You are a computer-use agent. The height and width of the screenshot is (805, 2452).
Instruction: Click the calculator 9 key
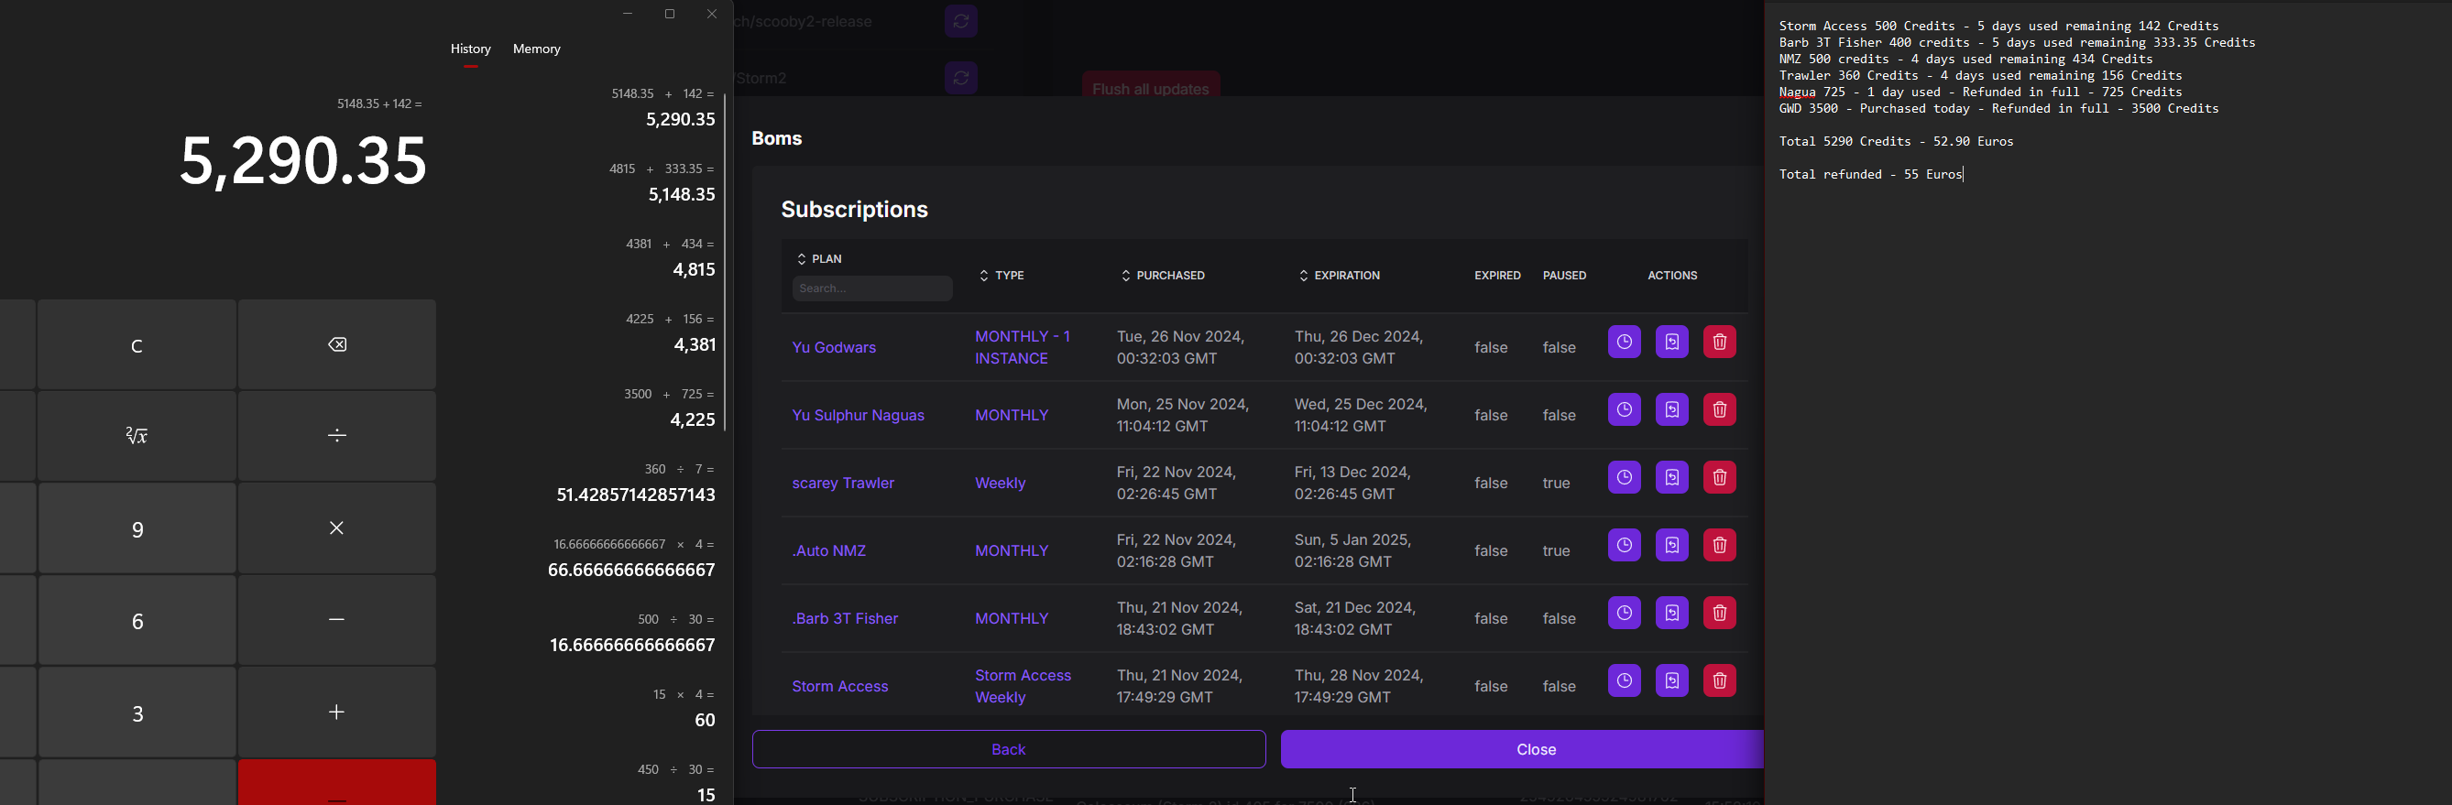[x=137, y=528]
